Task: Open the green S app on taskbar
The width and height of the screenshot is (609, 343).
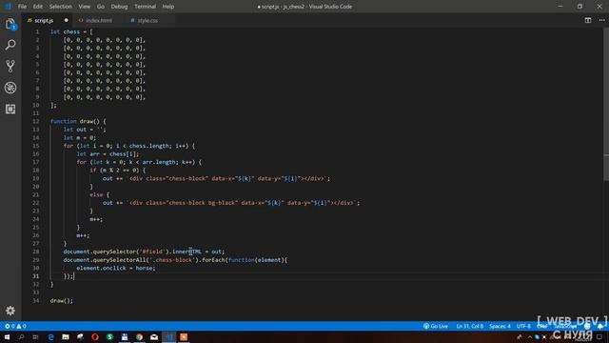Action: (110, 336)
